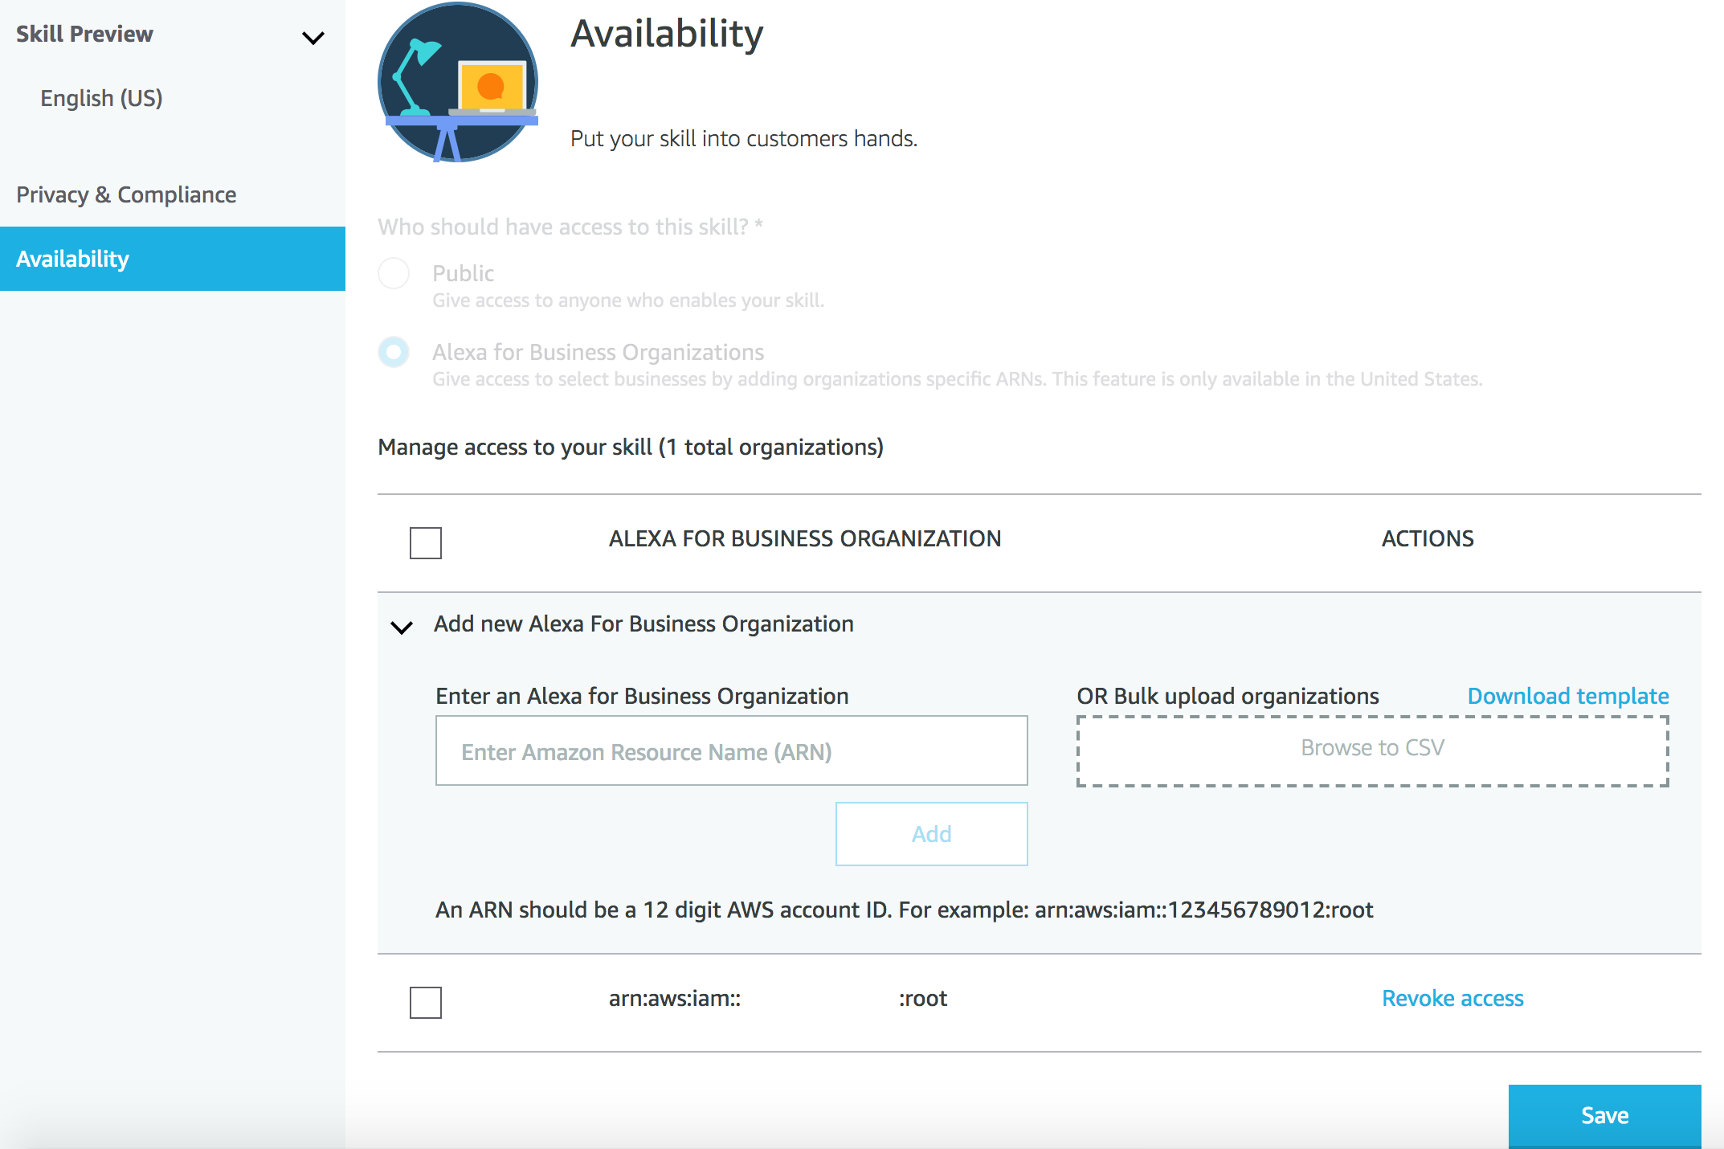Click Browse to CSV upload area
The width and height of the screenshot is (1724, 1149).
pyautogui.click(x=1372, y=749)
